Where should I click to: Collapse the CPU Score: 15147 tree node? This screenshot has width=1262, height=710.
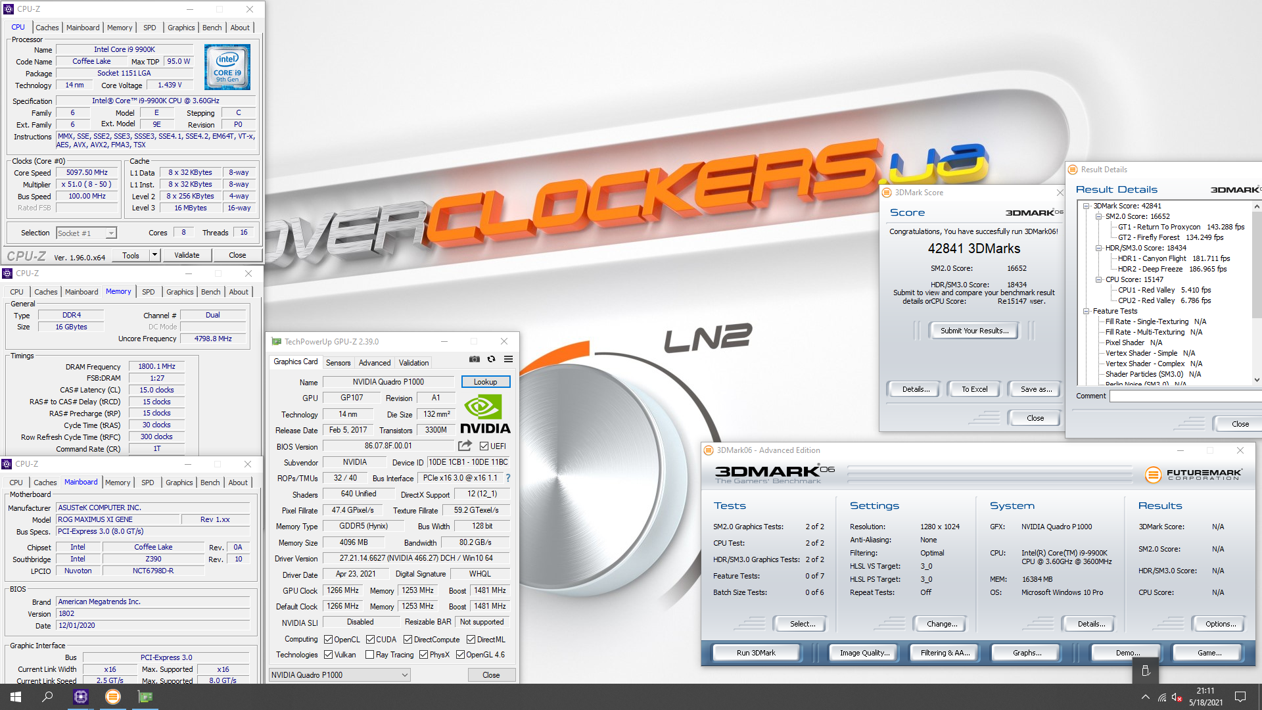click(x=1098, y=279)
